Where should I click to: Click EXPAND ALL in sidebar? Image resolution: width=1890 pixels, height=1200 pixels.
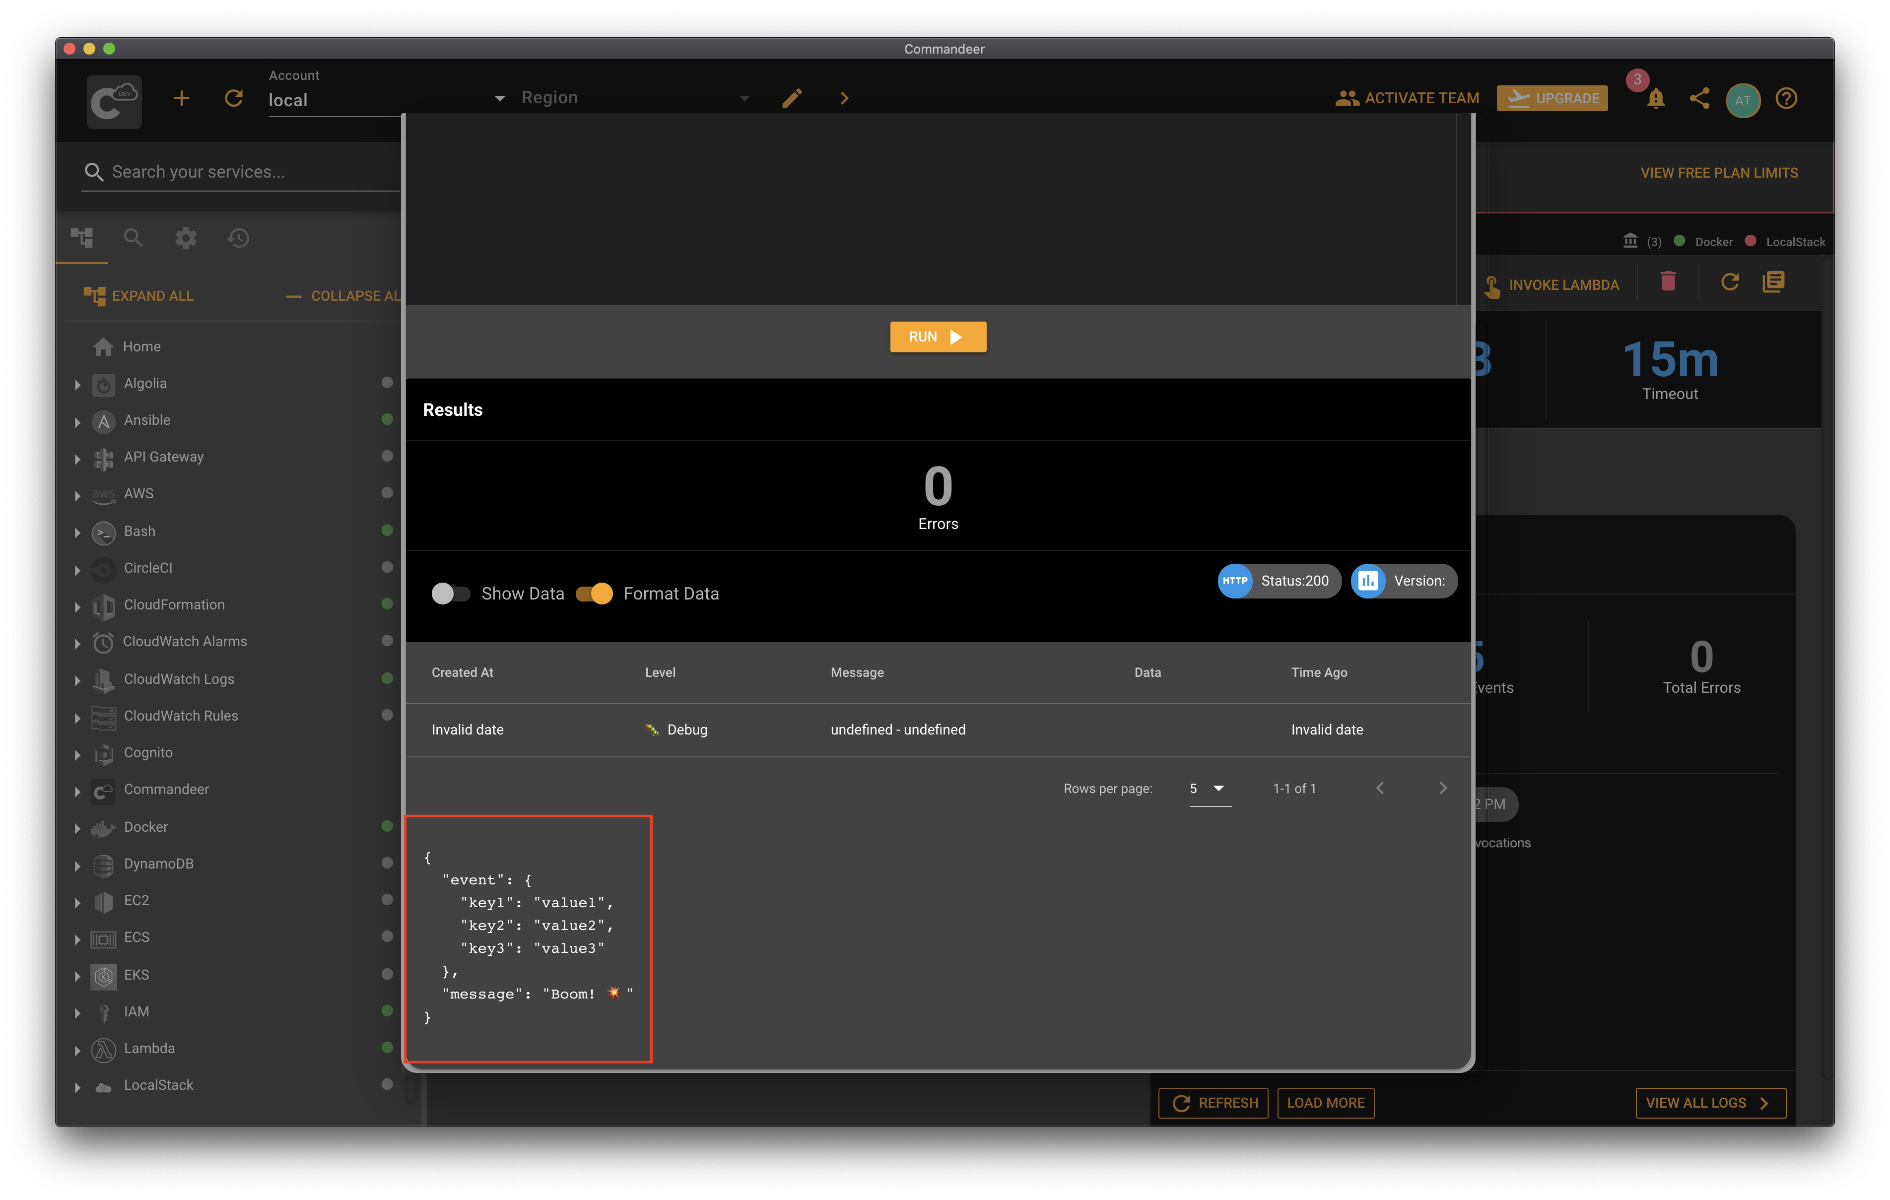pyautogui.click(x=139, y=296)
